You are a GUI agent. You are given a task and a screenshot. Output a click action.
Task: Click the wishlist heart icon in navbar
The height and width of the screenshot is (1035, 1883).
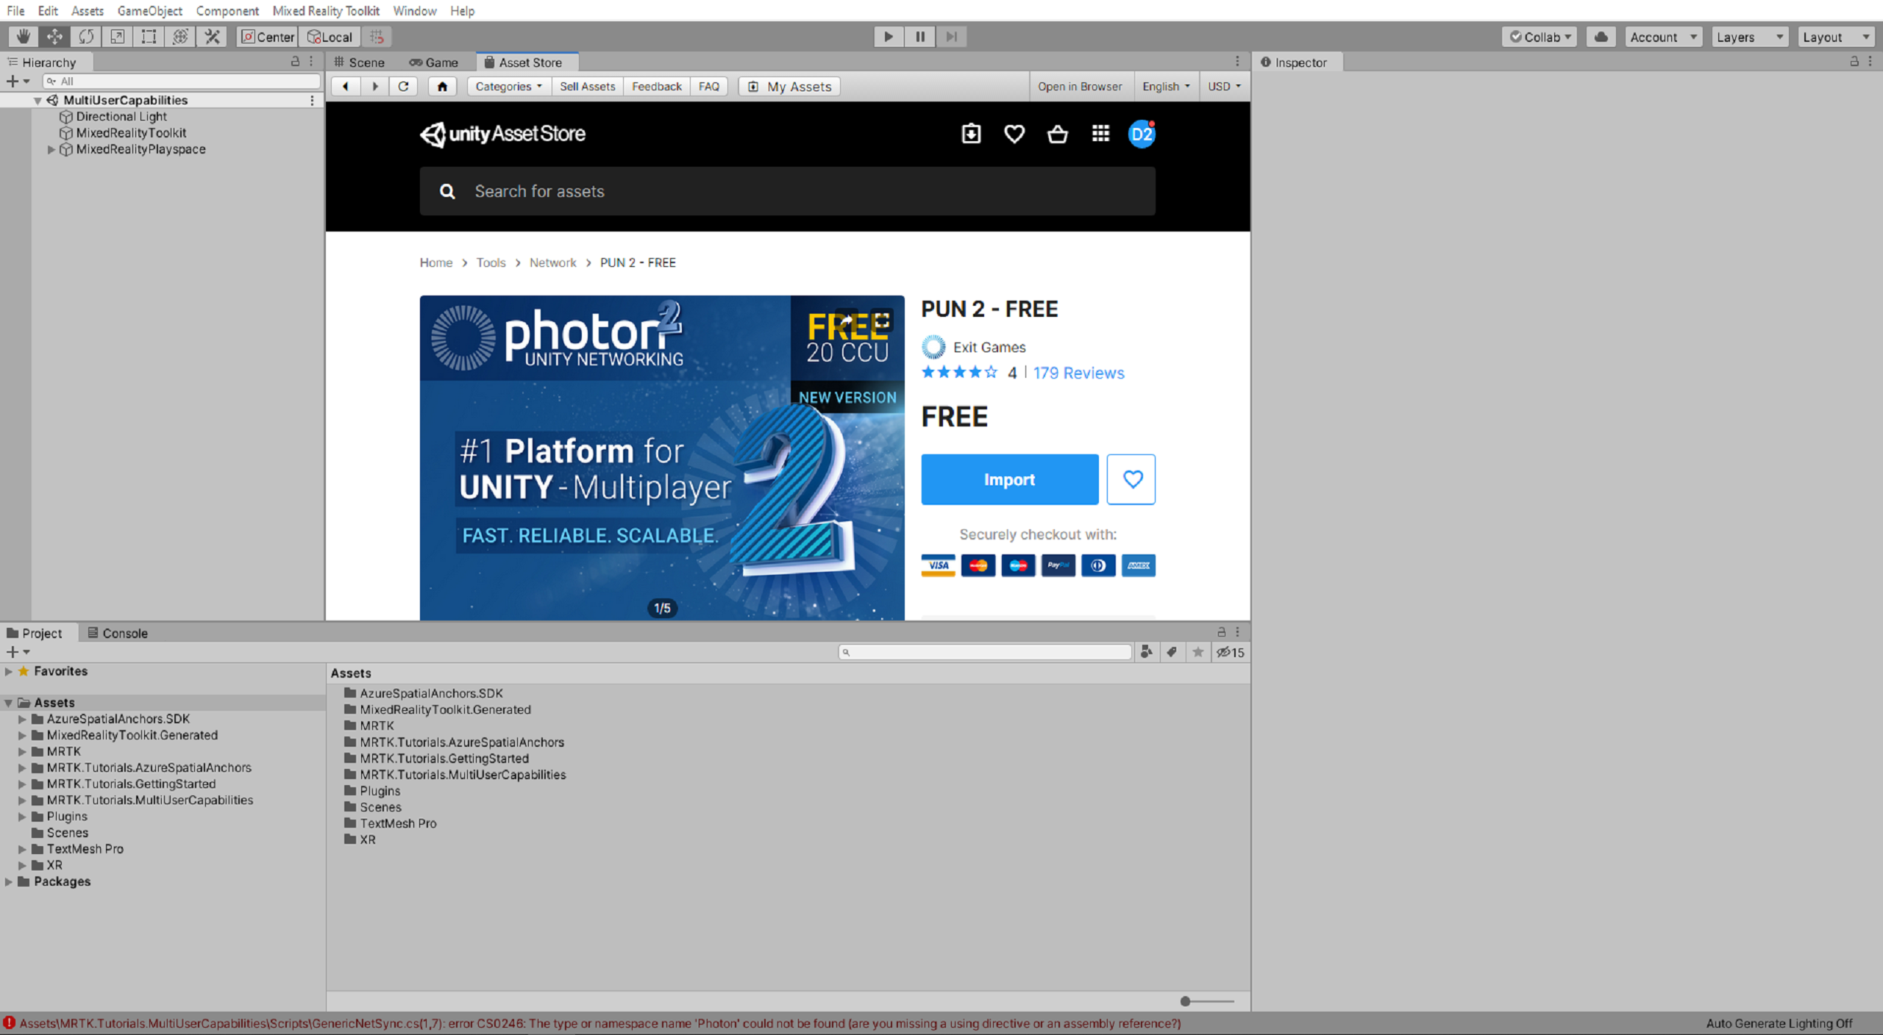(x=1014, y=135)
